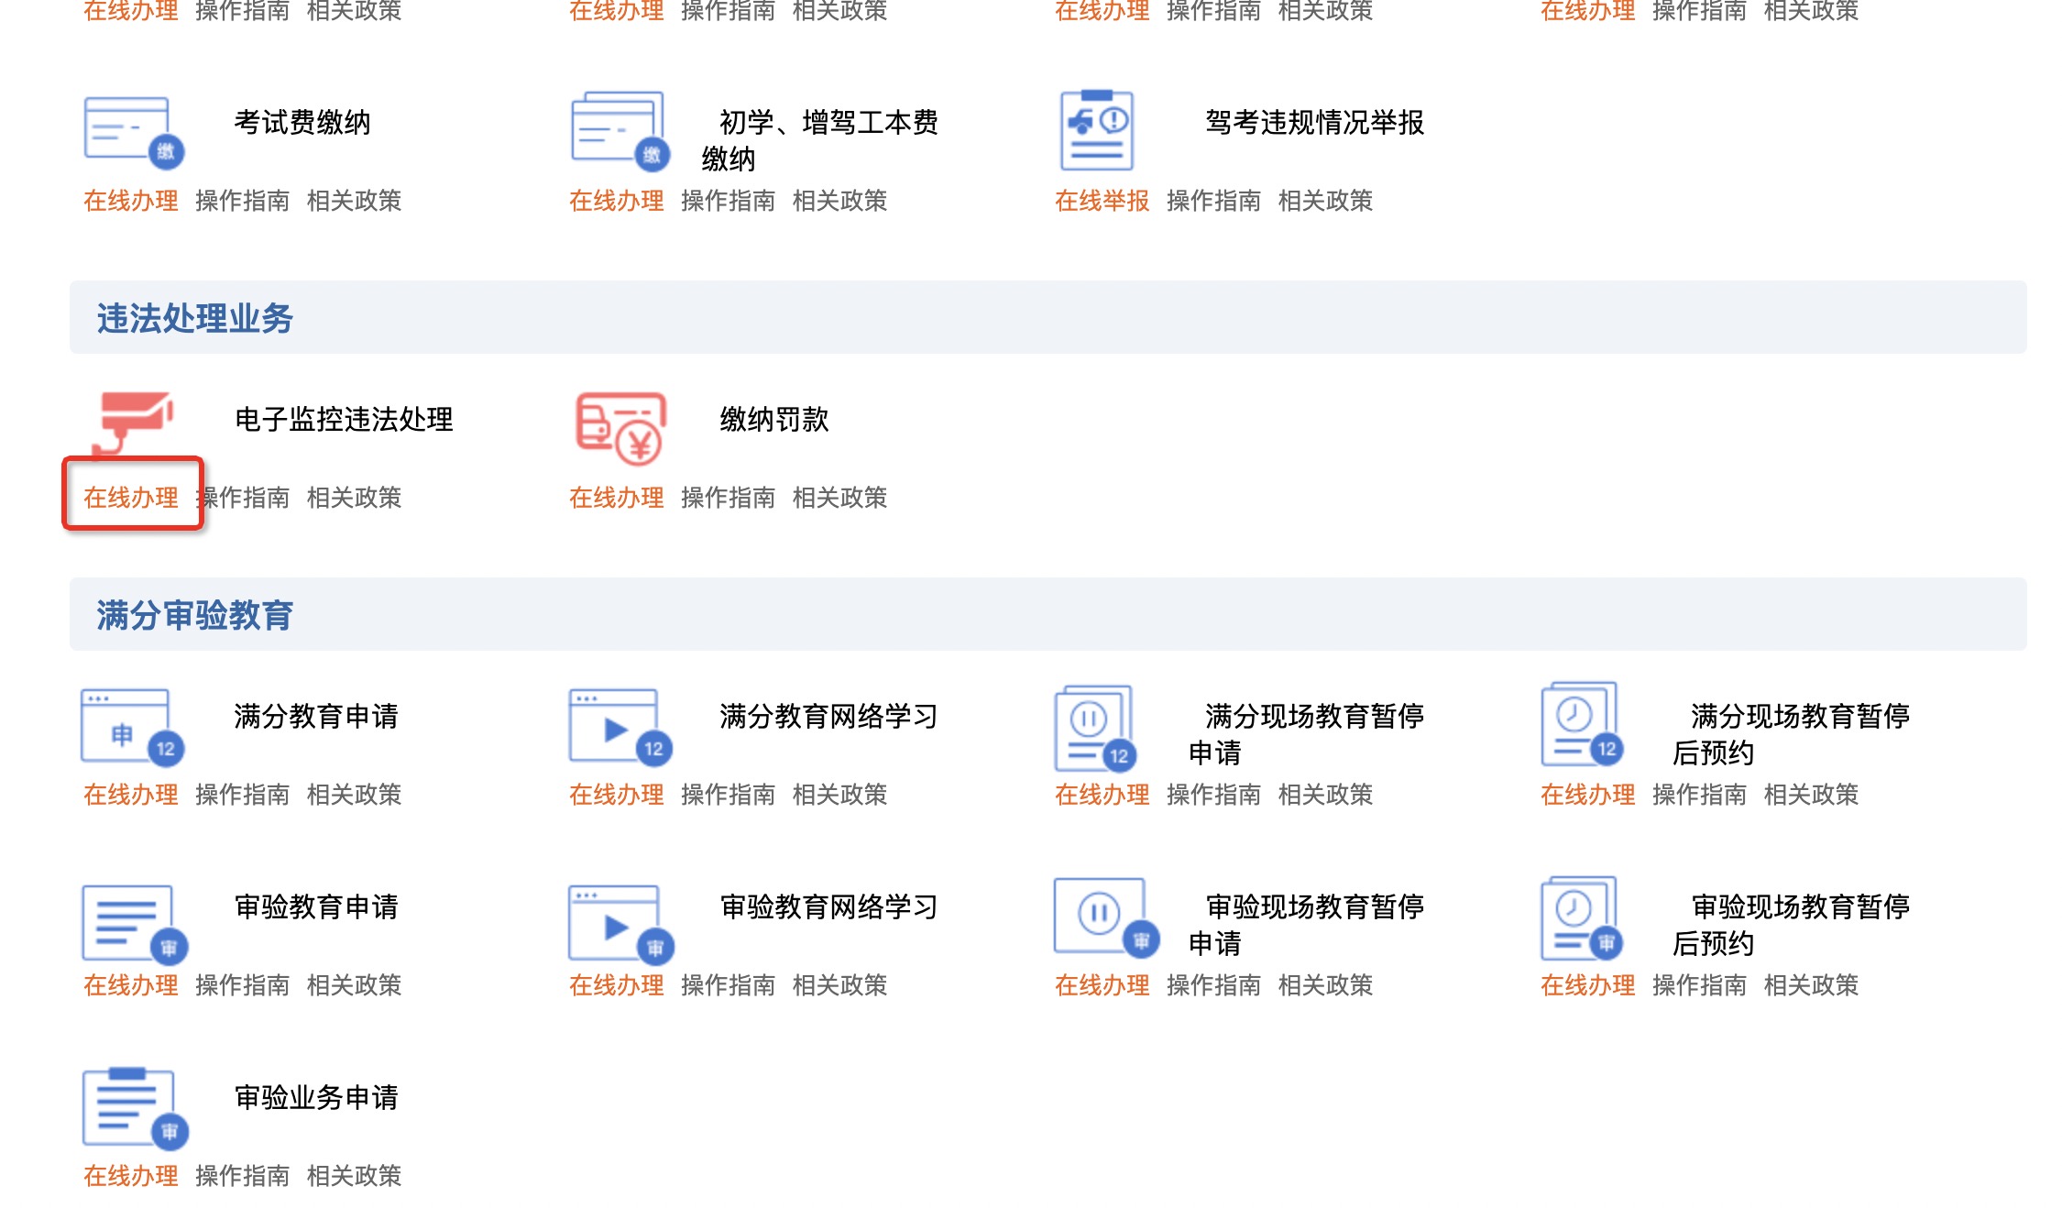Open 在线办理 for 初学、增驾工本费缴纳

617,201
